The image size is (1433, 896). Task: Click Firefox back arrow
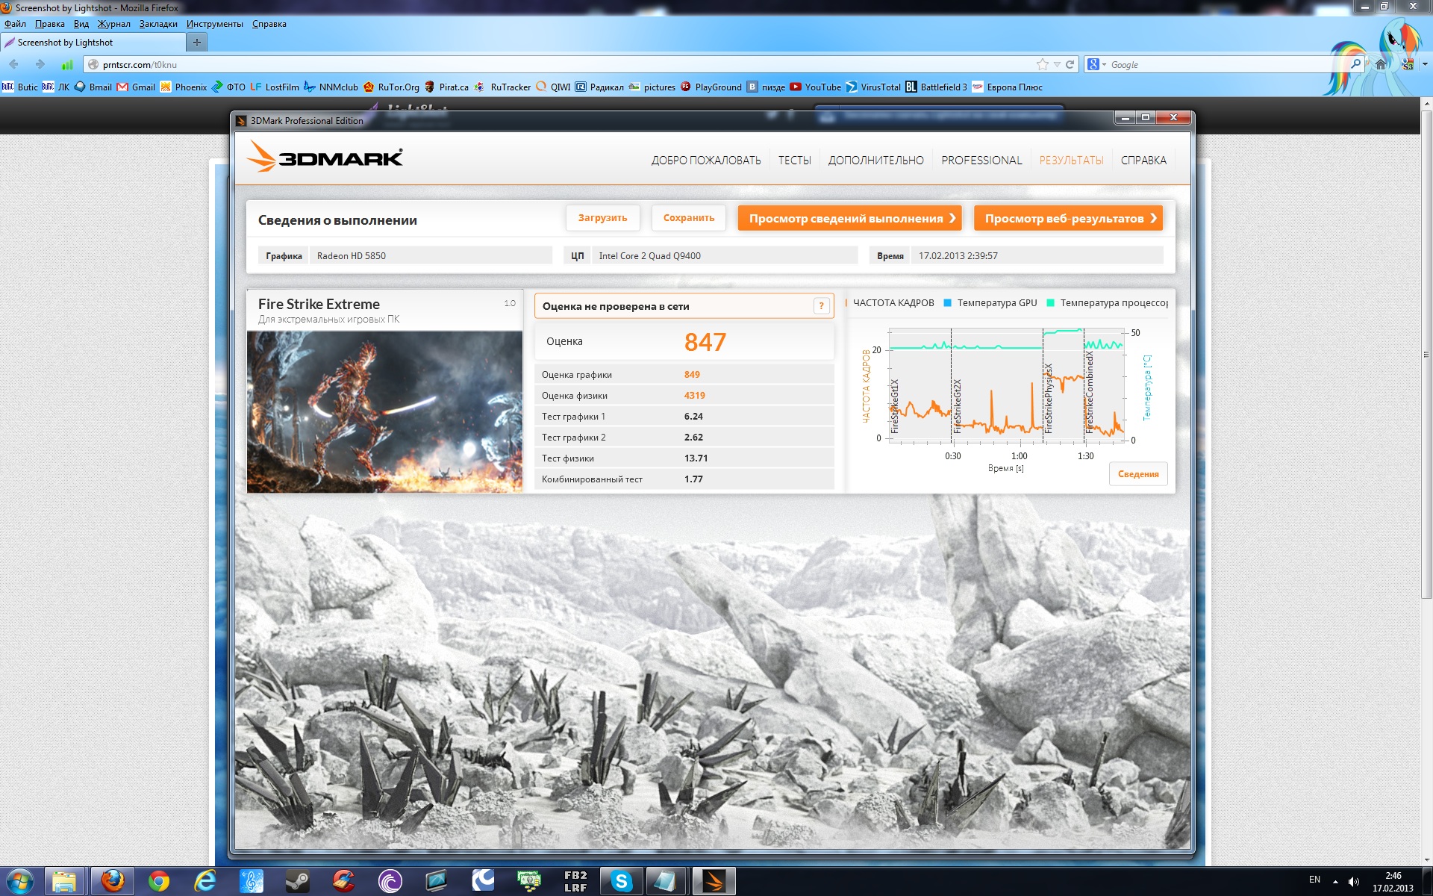point(14,64)
